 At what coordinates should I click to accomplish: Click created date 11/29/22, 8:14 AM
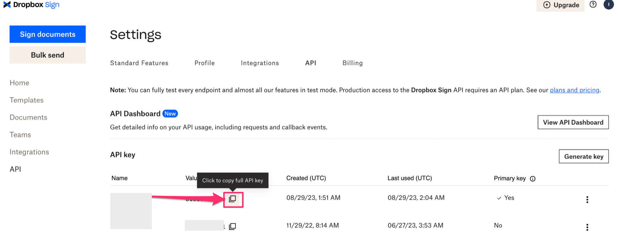pyautogui.click(x=312, y=225)
